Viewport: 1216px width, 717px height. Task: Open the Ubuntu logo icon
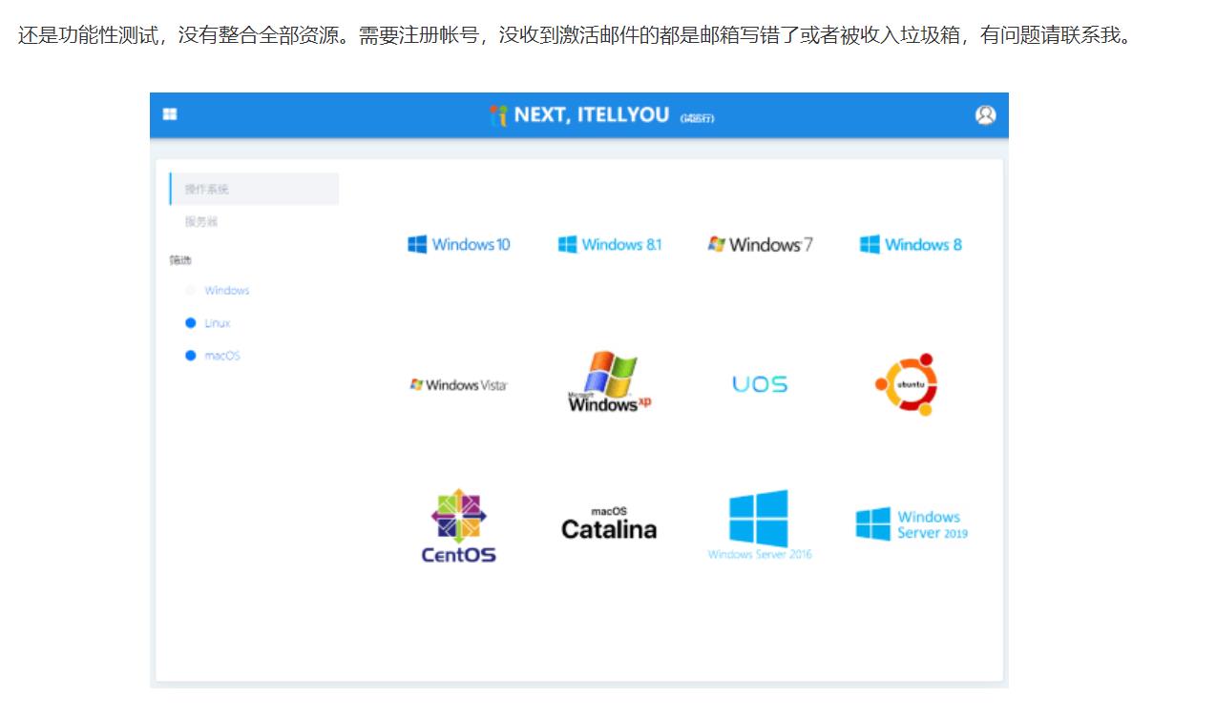tap(907, 385)
